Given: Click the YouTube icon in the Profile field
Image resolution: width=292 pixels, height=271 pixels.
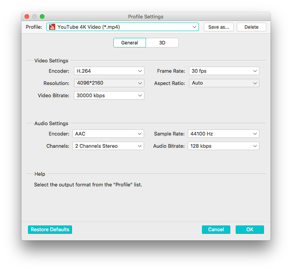Looking at the screenshot, I should (x=52, y=27).
